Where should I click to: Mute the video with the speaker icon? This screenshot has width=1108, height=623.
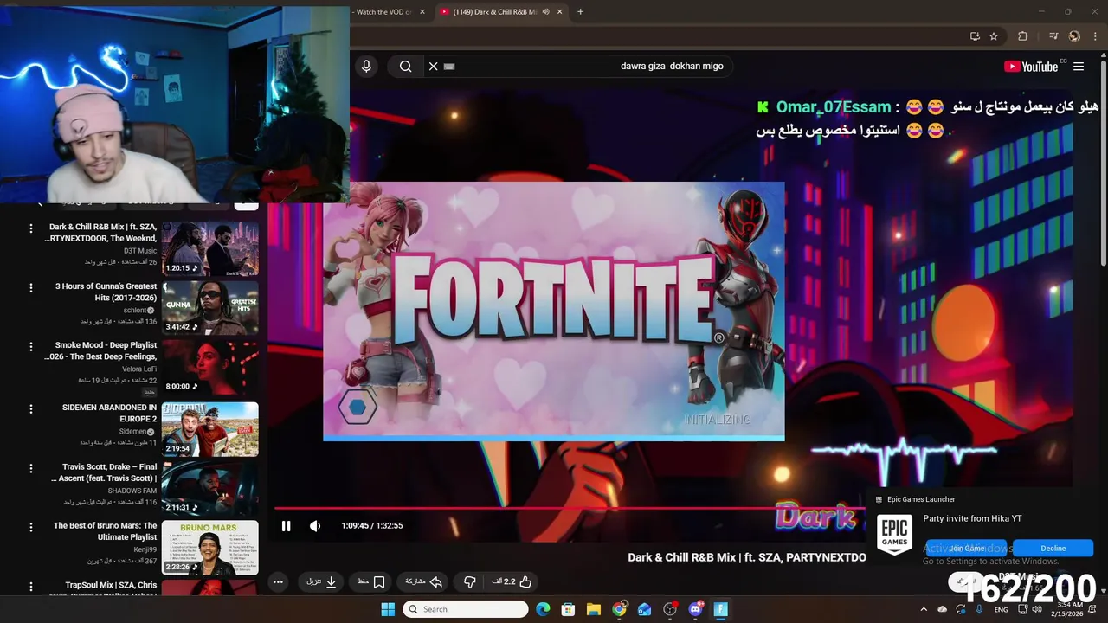click(x=315, y=526)
